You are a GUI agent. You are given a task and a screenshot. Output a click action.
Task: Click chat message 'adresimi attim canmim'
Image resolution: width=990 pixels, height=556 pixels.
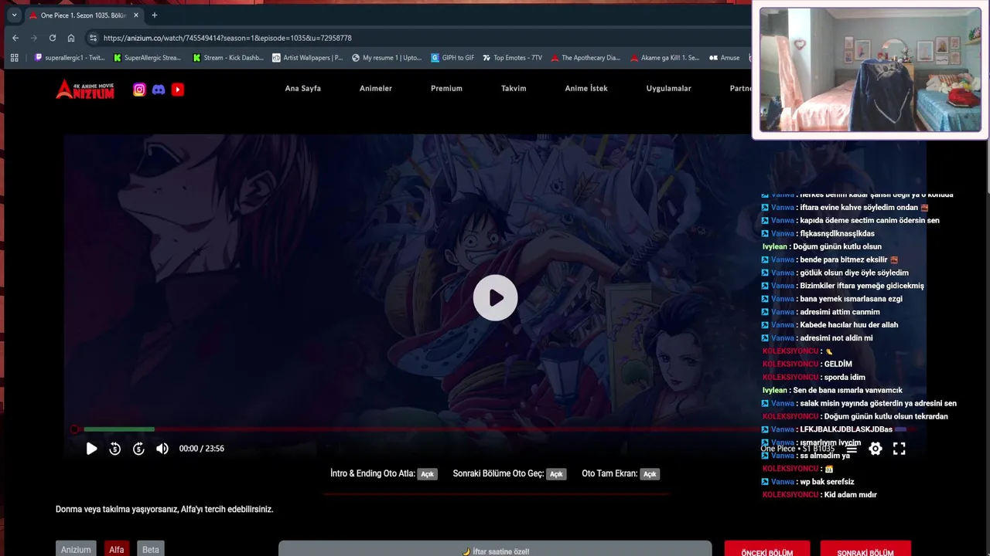840,312
